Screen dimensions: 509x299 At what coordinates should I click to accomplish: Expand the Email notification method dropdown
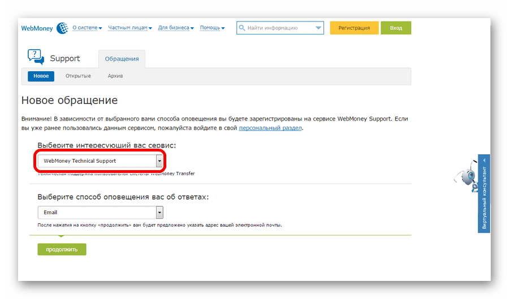pos(100,213)
